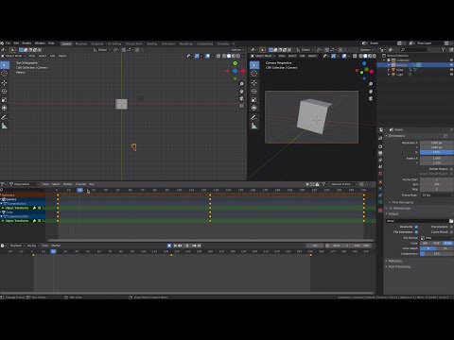454x340 pixels.
Task: Hide the Cube object in outliner
Action: [451, 70]
